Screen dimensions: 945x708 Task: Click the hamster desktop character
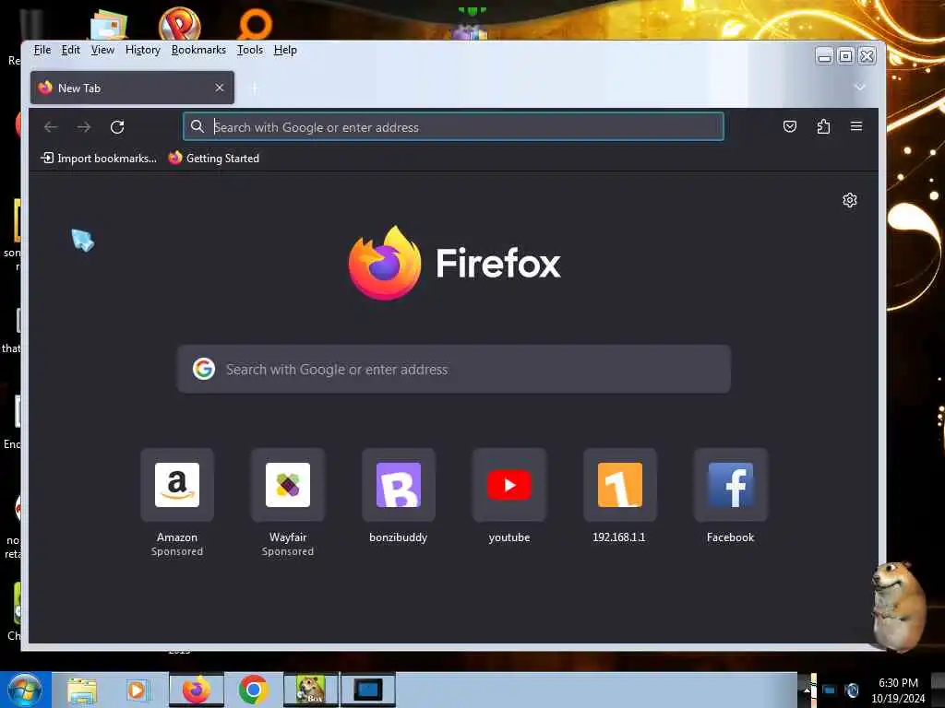pyautogui.click(x=898, y=607)
